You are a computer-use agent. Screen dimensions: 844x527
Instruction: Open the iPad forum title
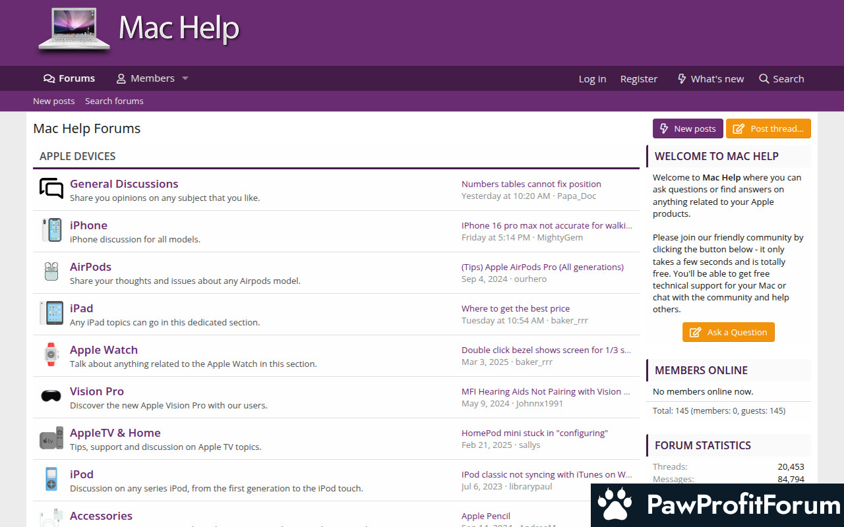click(x=81, y=308)
